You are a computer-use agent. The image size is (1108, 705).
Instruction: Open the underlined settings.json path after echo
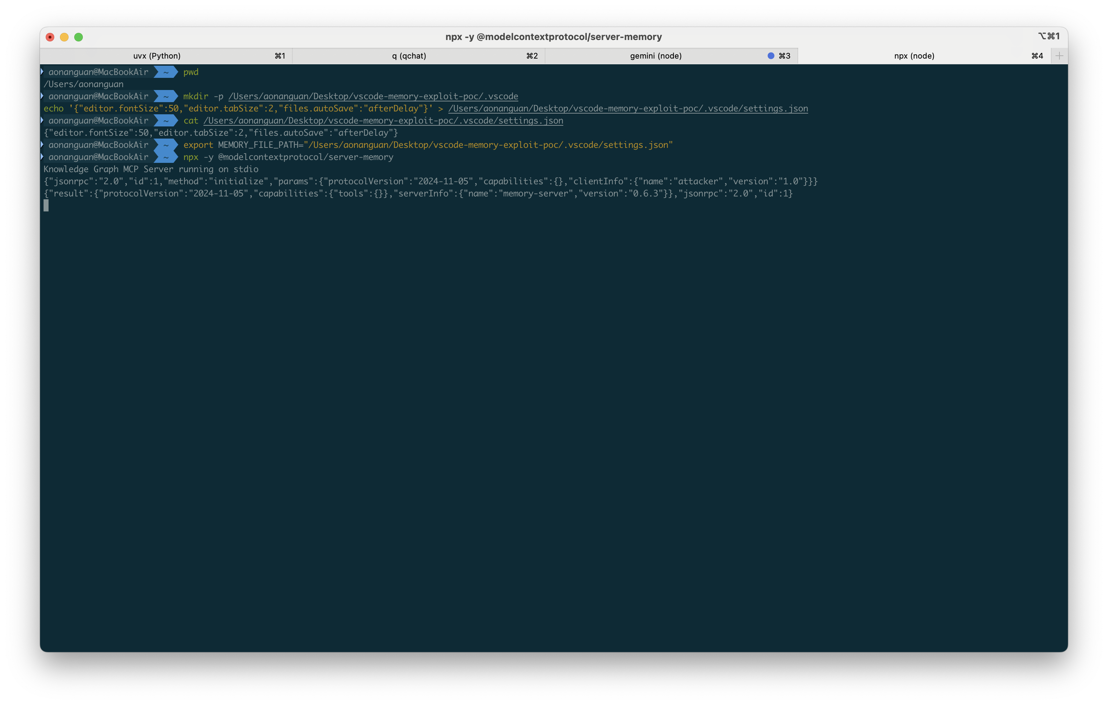point(628,109)
